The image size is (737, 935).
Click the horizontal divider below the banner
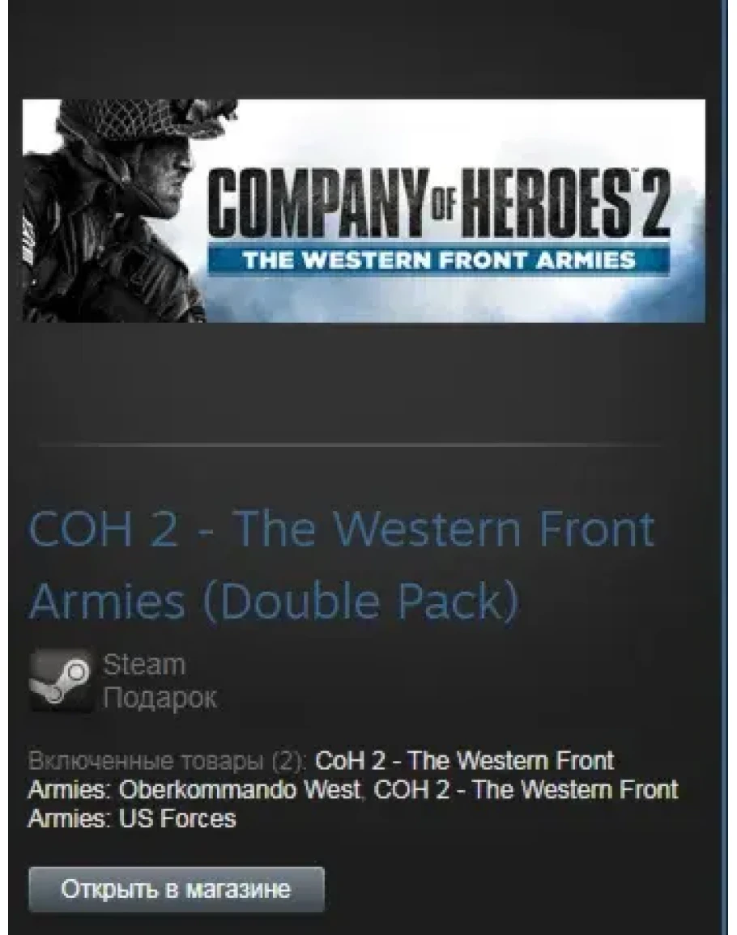click(351, 445)
